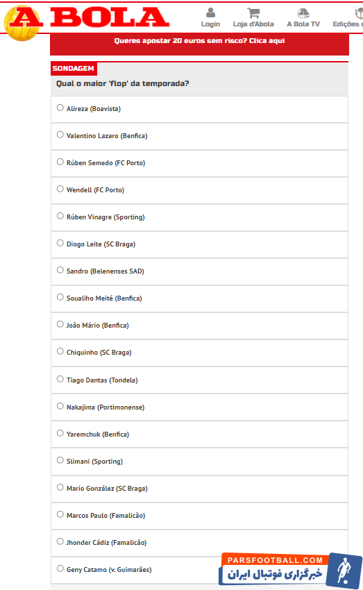Open the Edições icon in header
The width and height of the screenshot is (363, 590).
(360, 14)
